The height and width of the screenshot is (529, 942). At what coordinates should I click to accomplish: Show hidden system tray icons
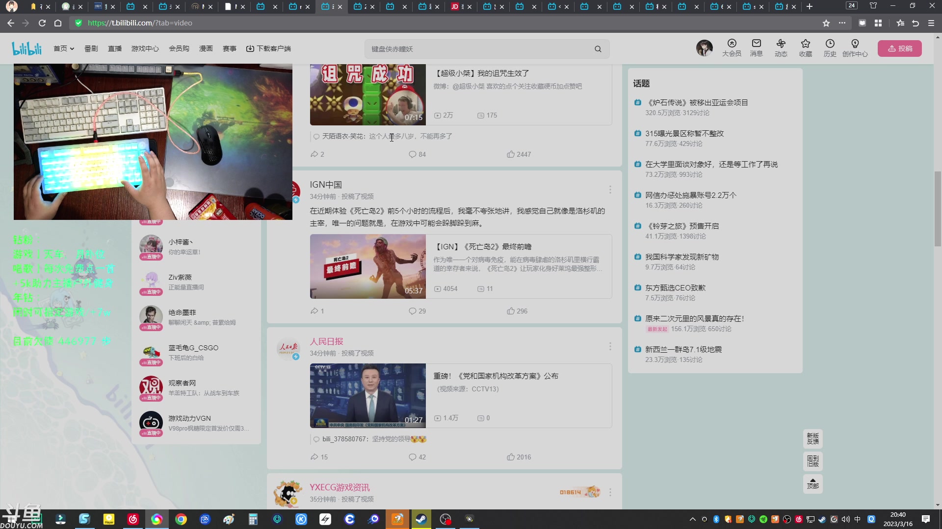692,519
